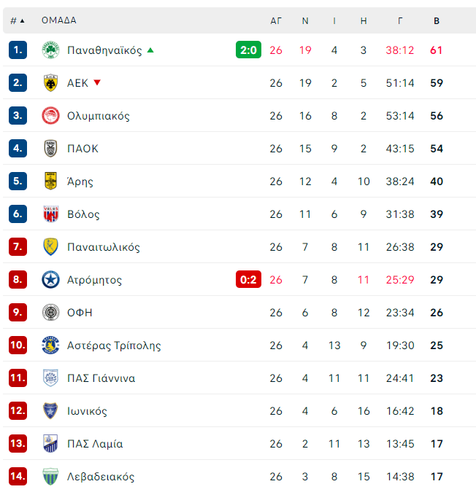This screenshot has height=492, width=476.
Task: Click the Βόλος team logo
Action: (x=50, y=214)
